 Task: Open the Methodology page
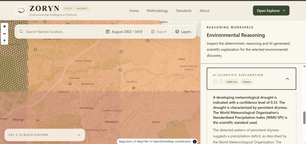click(157, 11)
